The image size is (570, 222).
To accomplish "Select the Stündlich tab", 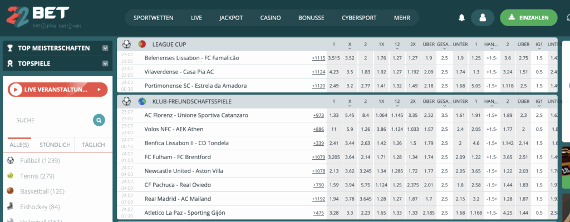I will click(55, 145).
